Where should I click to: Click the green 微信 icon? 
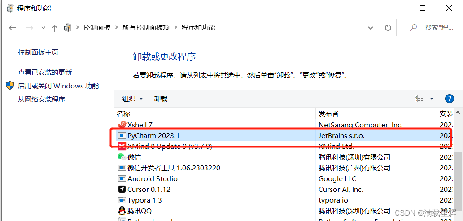(x=122, y=157)
